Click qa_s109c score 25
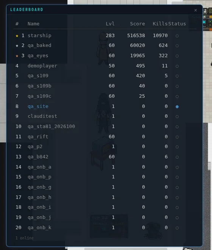Screen dimensions: 212x250 pos(142,96)
